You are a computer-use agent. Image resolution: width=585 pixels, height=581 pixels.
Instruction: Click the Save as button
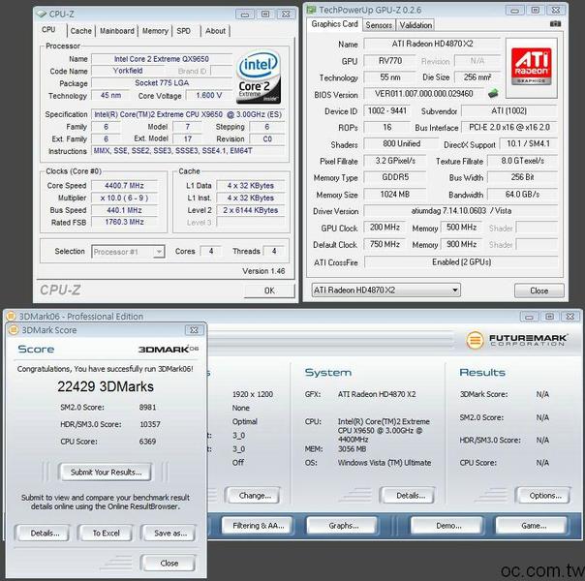[170, 534]
